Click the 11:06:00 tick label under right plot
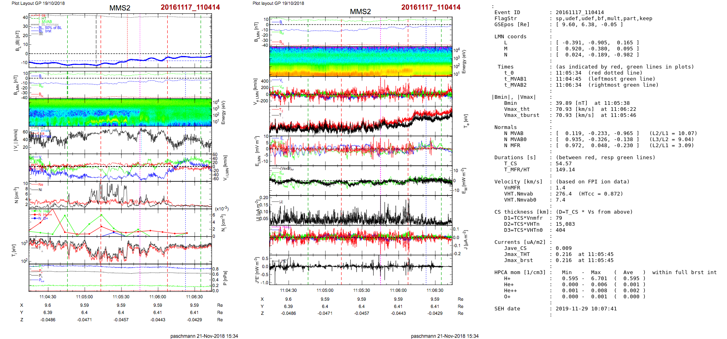 [x=398, y=290]
